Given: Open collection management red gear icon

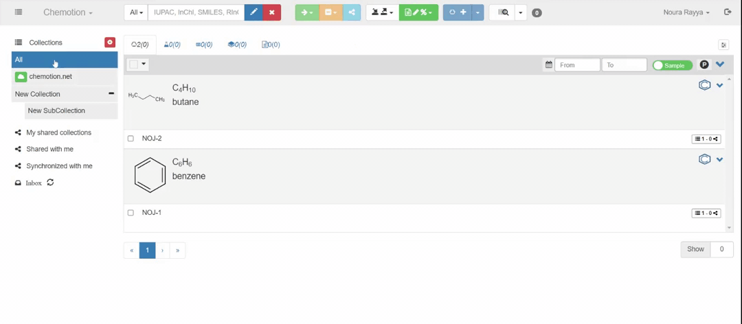Looking at the screenshot, I should point(110,43).
